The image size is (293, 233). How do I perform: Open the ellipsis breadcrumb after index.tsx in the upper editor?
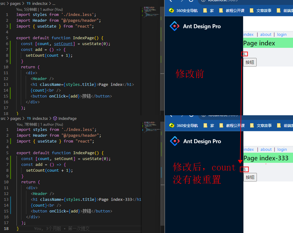[54, 4]
